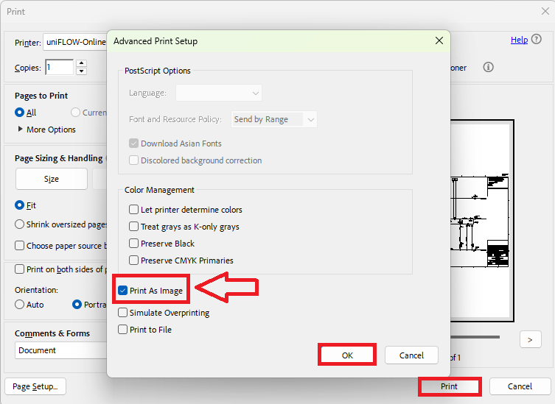Open Comments & Forms Document dropdown
Image resolution: width=555 pixels, height=404 pixels.
pyautogui.click(x=61, y=350)
